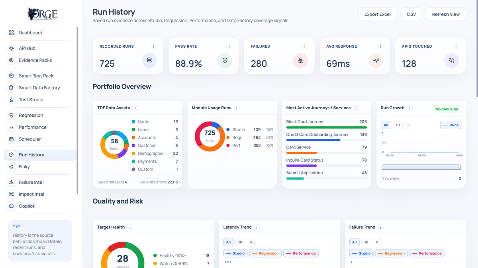Select 10 range in Run Growth
Screen dimensions: 478x268
pyautogui.click(x=398, y=125)
